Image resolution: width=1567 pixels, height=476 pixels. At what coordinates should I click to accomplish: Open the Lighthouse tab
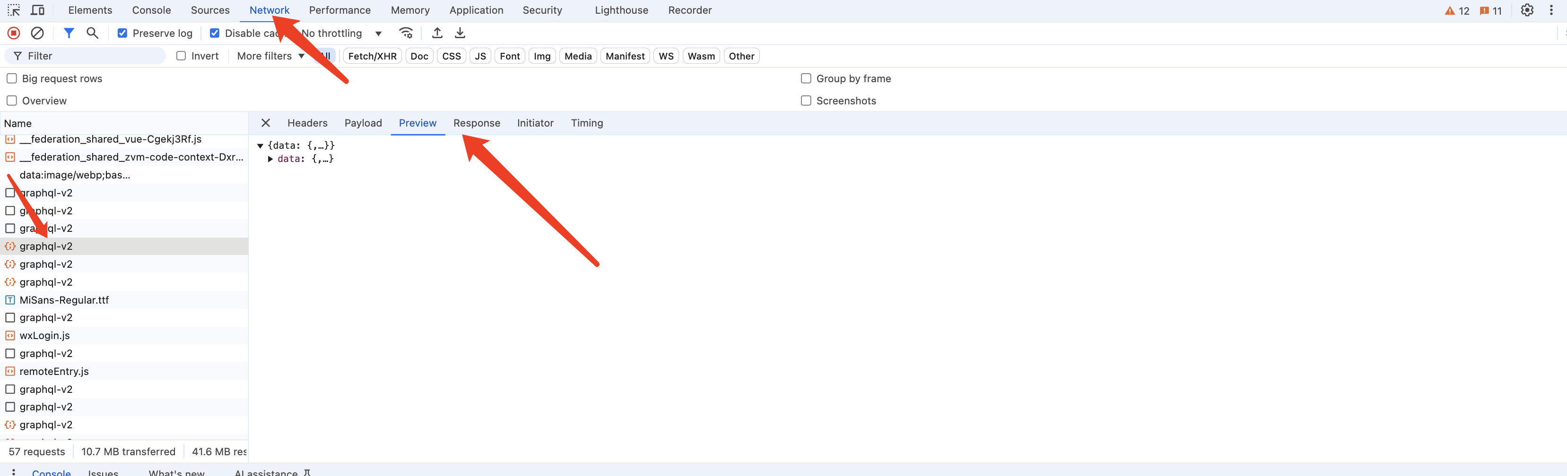coord(622,10)
